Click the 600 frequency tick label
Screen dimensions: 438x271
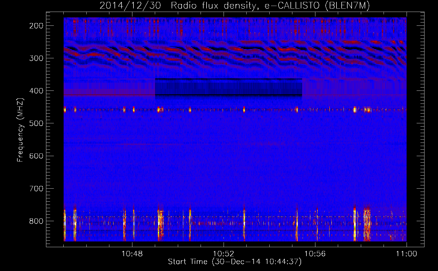tap(36, 156)
